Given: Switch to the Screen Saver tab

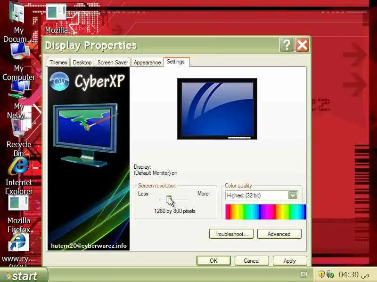Looking at the screenshot, I should (x=113, y=63).
